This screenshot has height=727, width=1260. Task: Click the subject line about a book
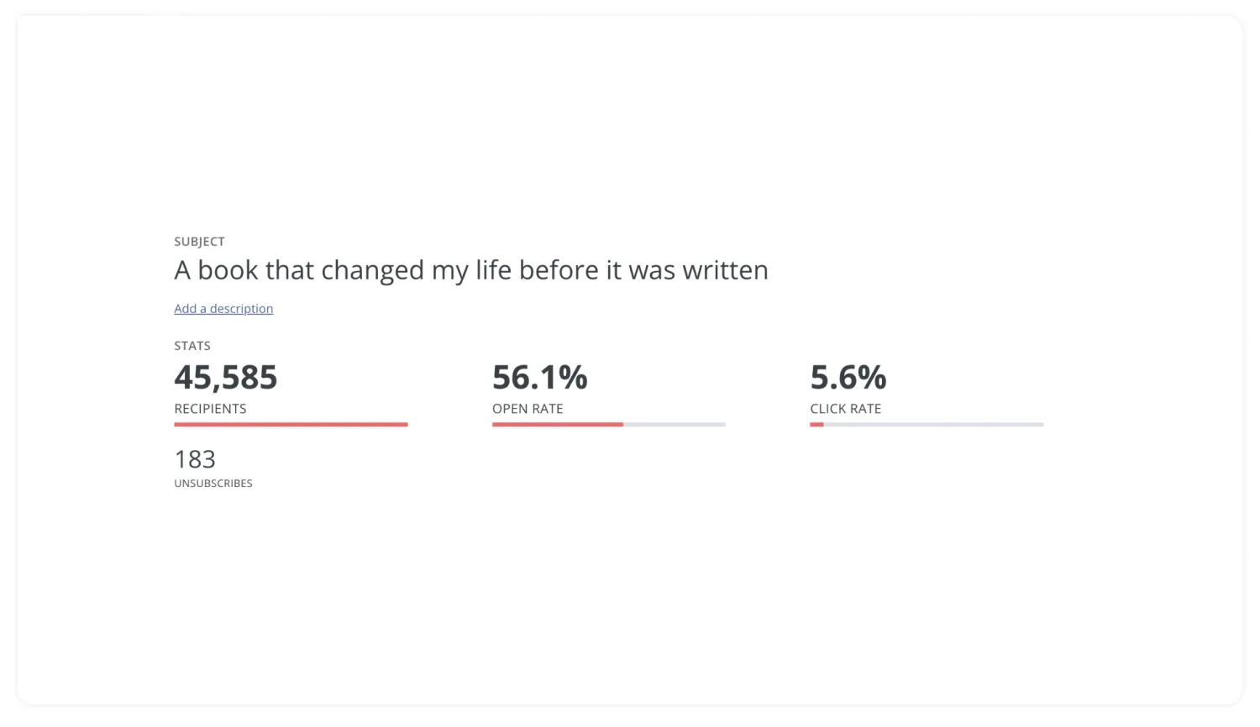point(471,270)
